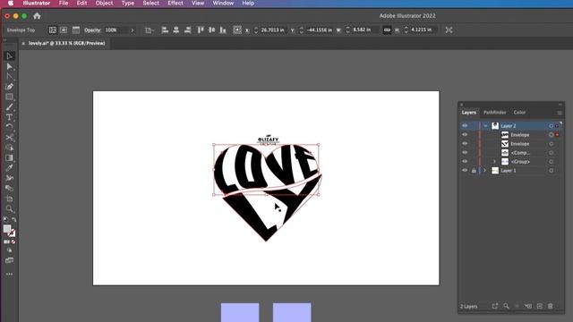Open the Edit Toolbar three dots
Viewport: 573px width, 322px height.
click(x=10, y=274)
